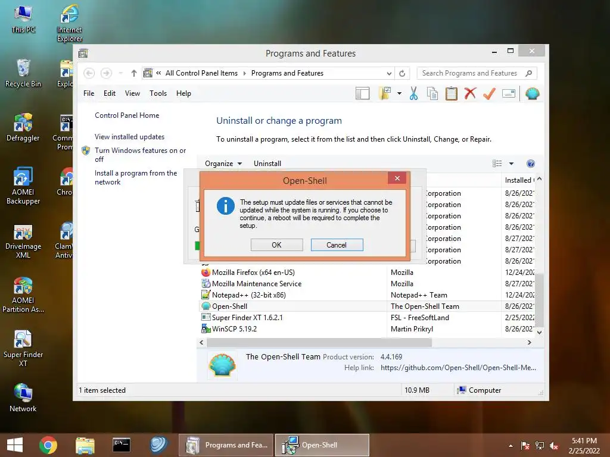This screenshot has height=457, width=610.
Task: Click OK in the Open-Shell dialog
Action: click(276, 245)
